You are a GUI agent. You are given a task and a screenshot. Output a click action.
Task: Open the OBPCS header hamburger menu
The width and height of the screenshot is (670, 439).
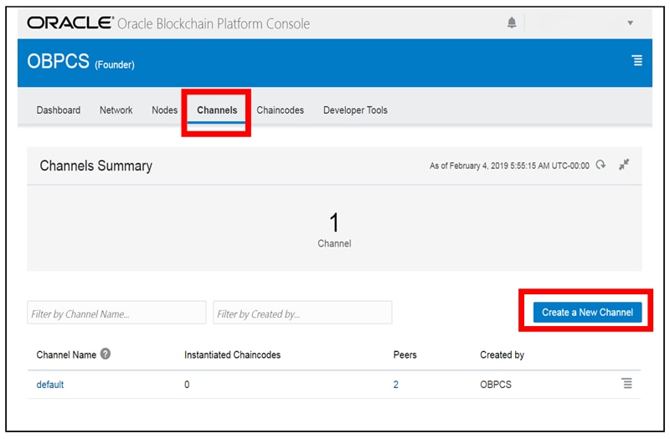pos(637,61)
